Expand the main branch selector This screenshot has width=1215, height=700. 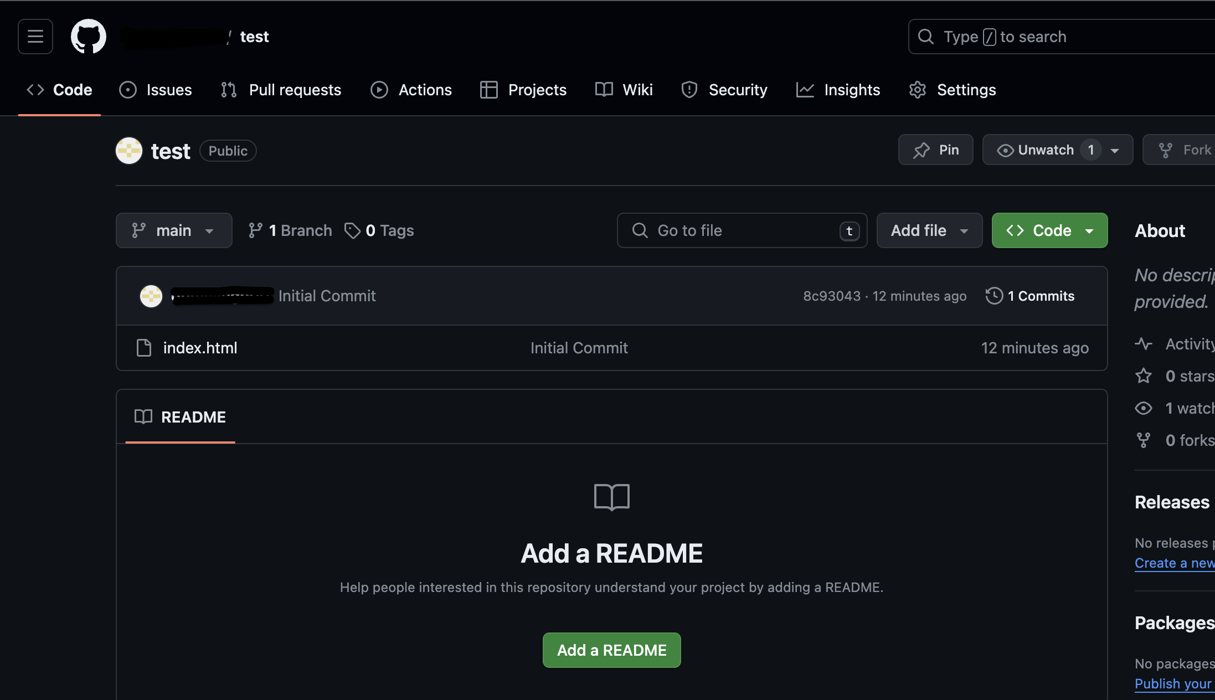click(x=173, y=230)
